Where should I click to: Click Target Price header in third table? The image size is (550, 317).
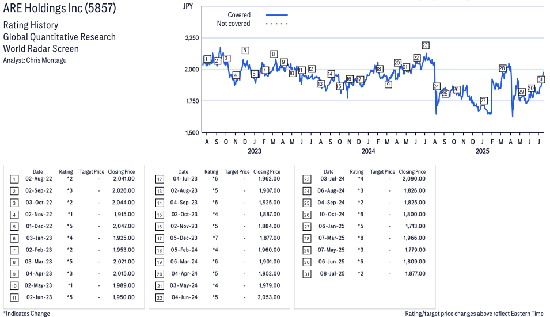point(382,172)
